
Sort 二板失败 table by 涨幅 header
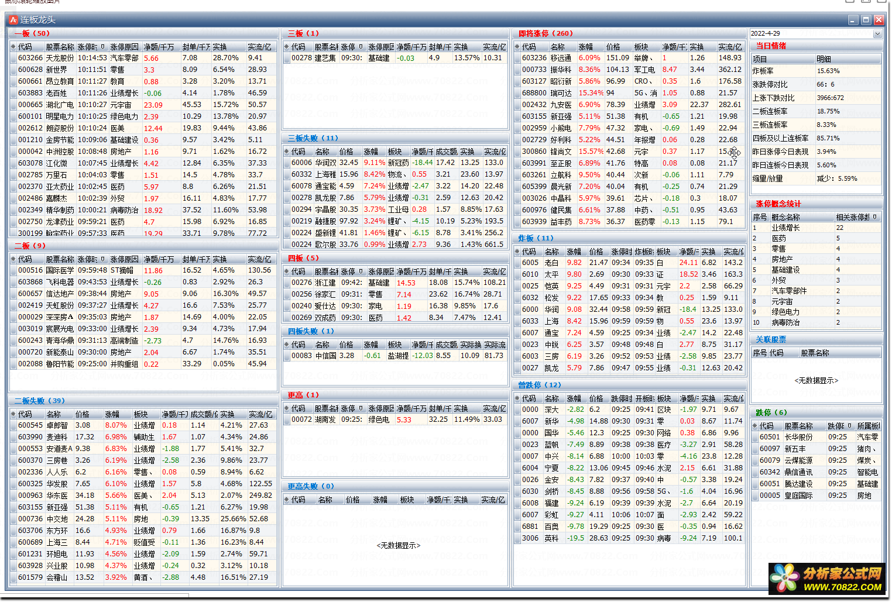[117, 414]
